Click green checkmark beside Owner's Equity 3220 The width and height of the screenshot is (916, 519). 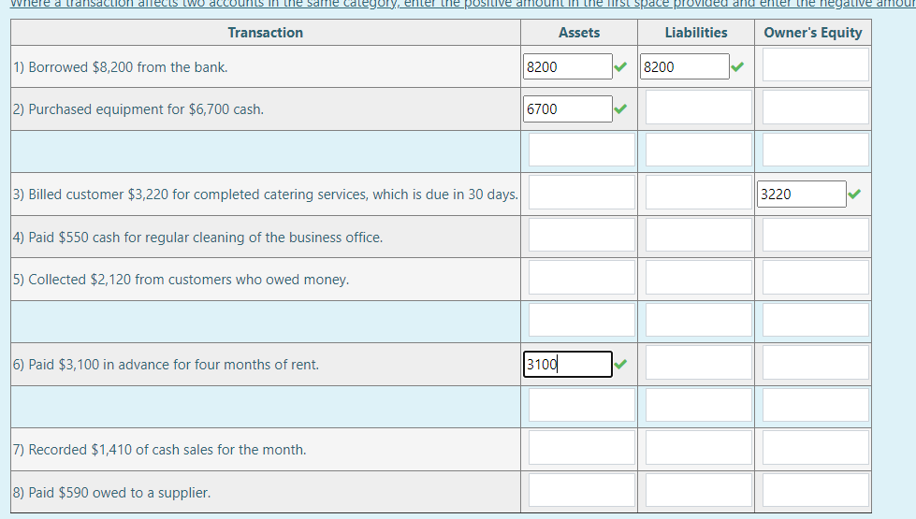coord(854,194)
